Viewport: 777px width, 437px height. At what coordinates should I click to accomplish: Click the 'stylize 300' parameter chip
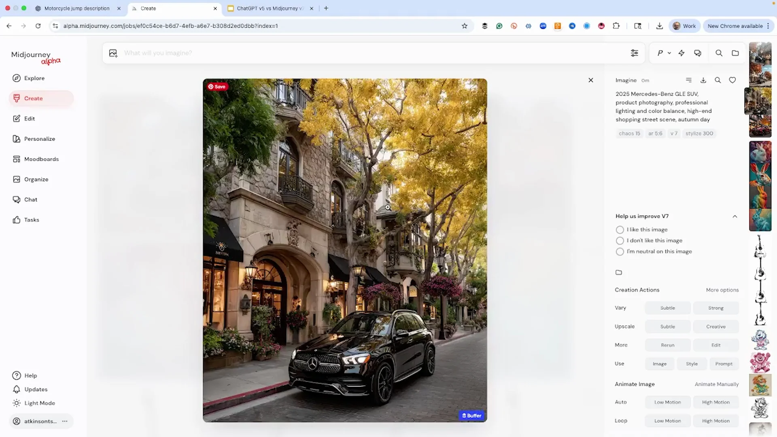pyautogui.click(x=699, y=133)
